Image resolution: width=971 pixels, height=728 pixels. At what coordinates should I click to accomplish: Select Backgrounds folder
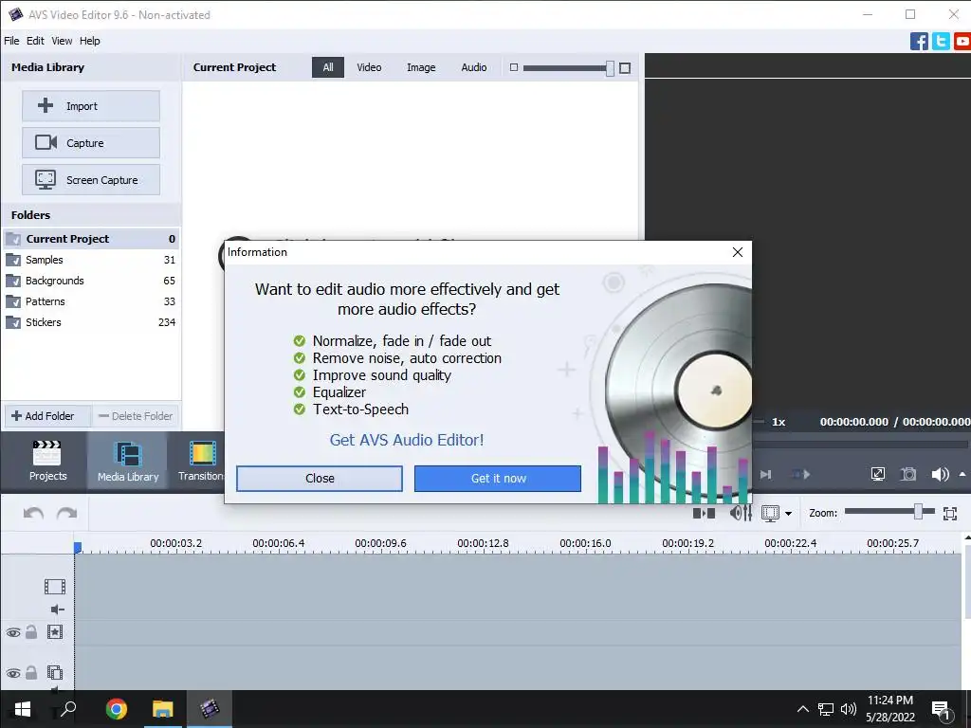[91, 281]
